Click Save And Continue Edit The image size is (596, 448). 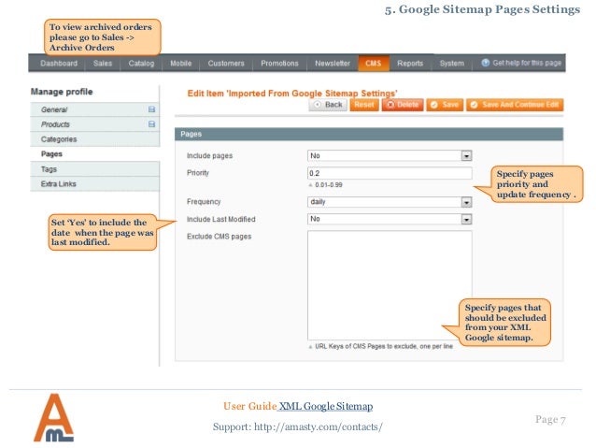coord(515,105)
